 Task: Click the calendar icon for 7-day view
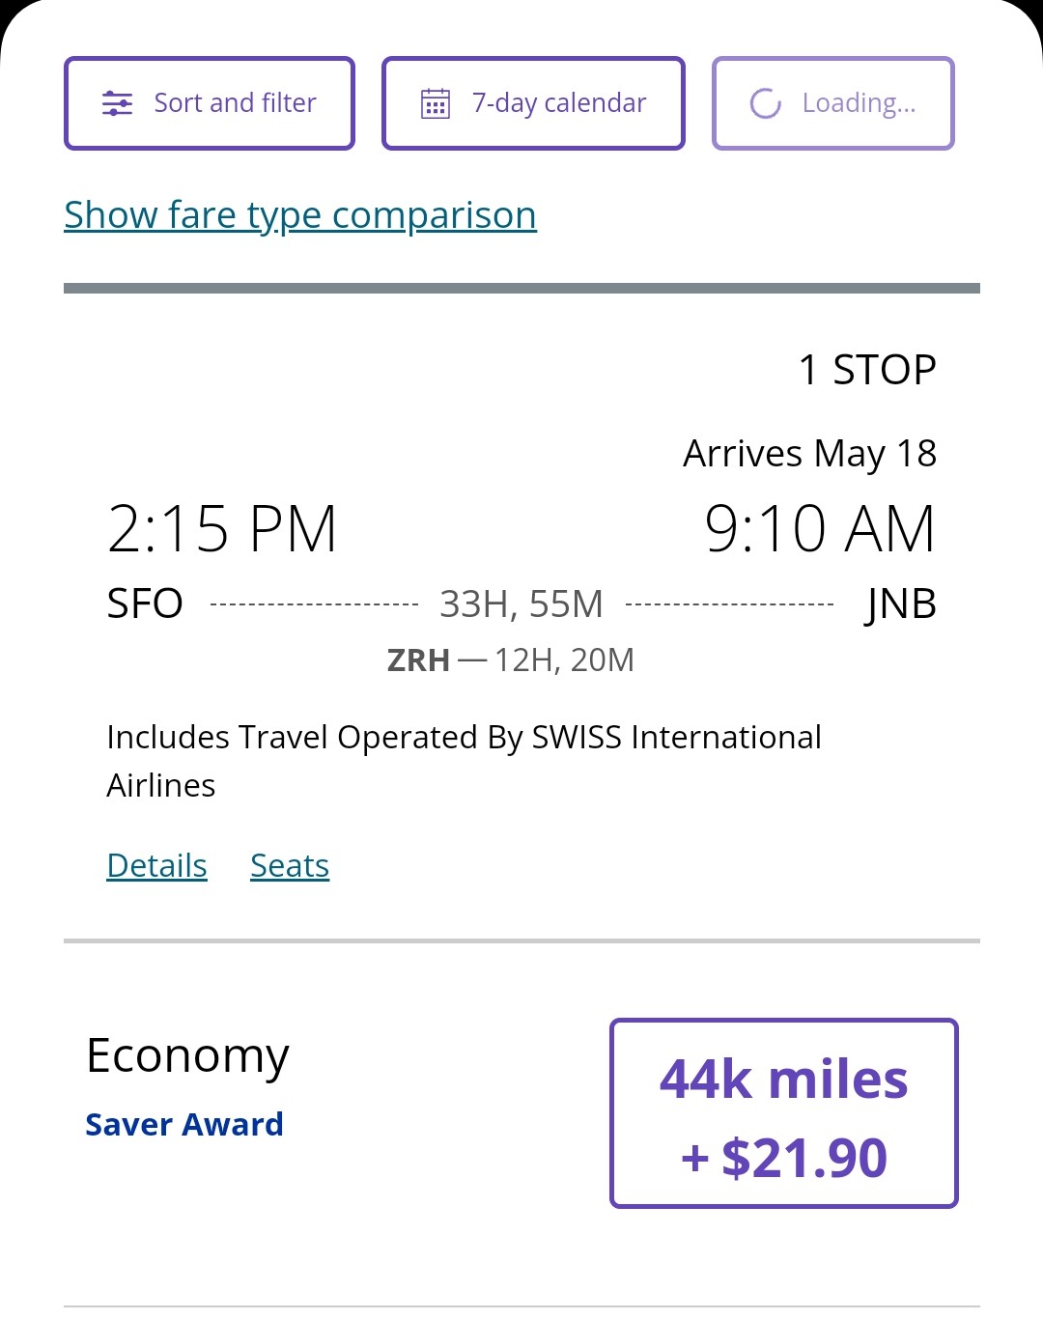436,103
